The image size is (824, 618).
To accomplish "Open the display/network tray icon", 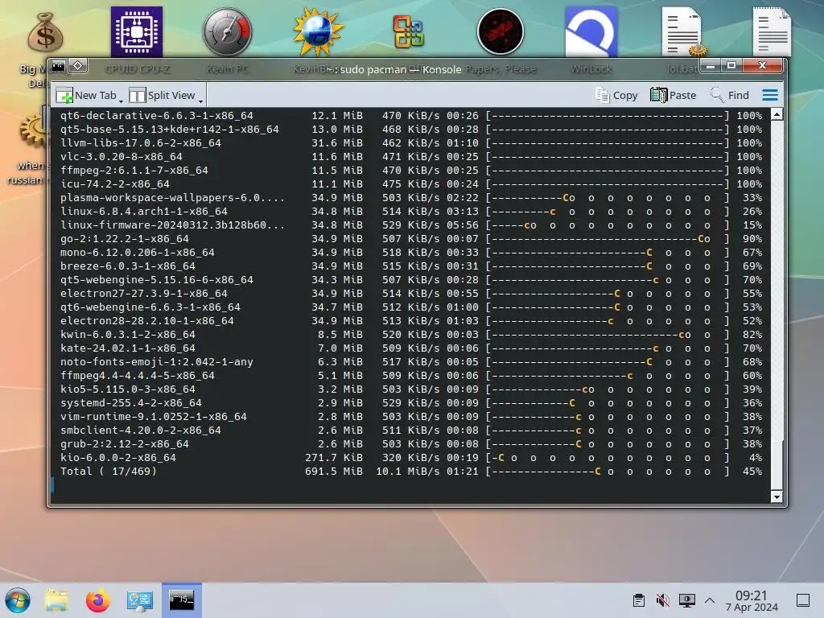I will pyautogui.click(x=687, y=600).
